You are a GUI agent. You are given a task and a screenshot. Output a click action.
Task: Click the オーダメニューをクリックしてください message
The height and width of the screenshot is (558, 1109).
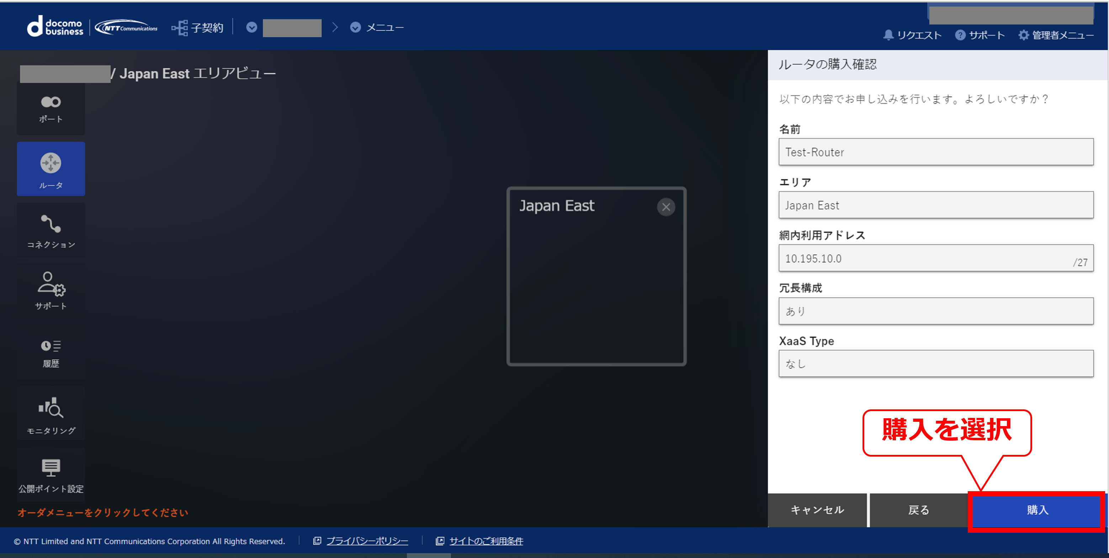(x=103, y=513)
